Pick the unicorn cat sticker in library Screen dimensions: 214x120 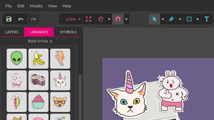click(60, 80)
